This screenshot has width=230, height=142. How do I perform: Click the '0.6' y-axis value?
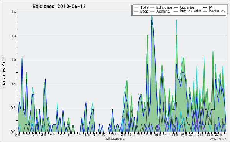[13, 84]
